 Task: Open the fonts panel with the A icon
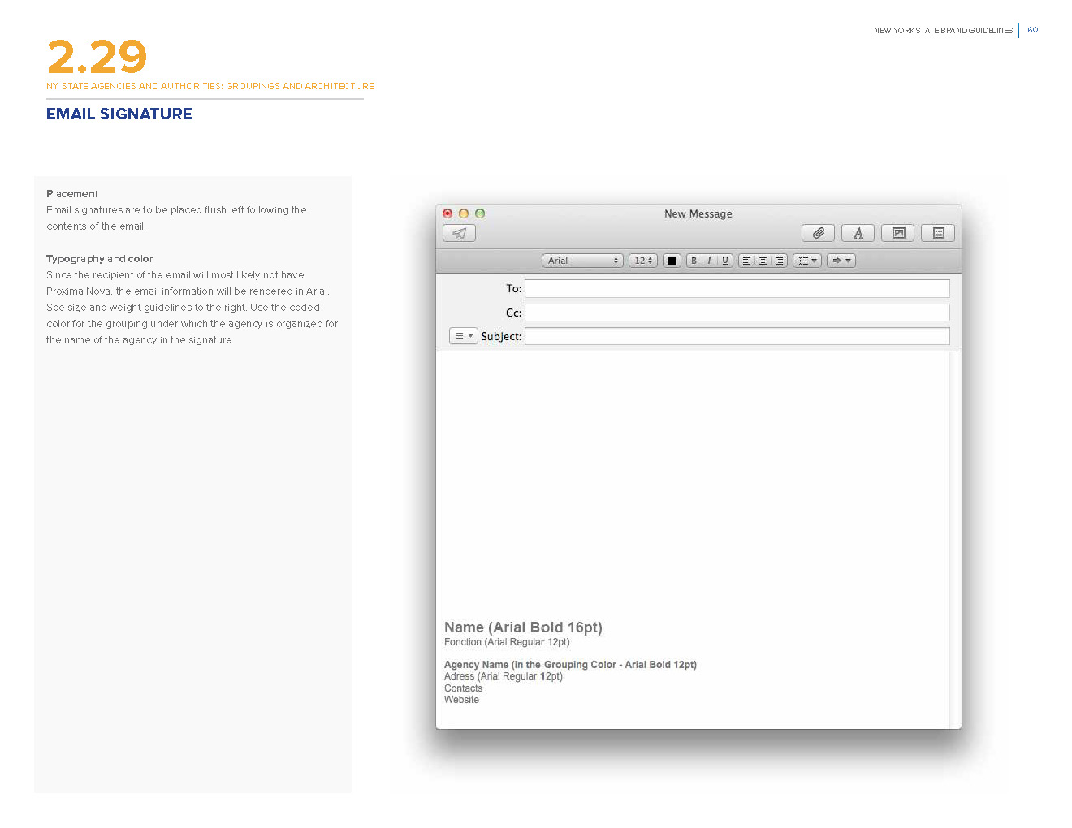pyautogui.click(x=858, y=233)
